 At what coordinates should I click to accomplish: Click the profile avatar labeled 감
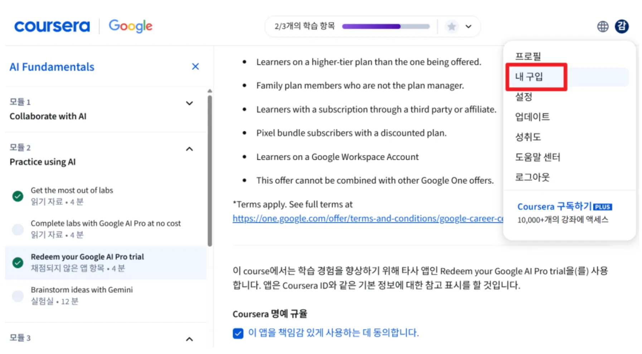click(622, 26)
